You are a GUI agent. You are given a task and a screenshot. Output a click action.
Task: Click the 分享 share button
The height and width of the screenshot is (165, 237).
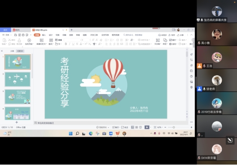(x=180, y=35)
